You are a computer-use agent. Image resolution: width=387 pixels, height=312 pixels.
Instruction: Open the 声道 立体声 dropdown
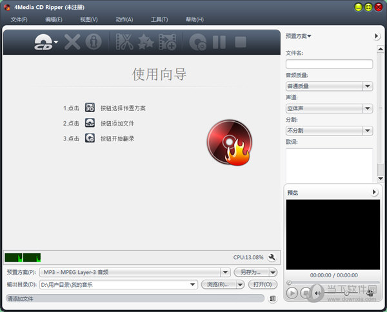[329, 108]
